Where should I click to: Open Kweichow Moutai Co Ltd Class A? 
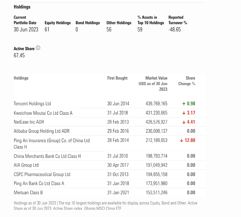(43, 113)
